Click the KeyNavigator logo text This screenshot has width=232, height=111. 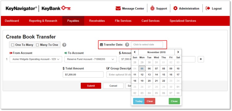tap(21, 8)
